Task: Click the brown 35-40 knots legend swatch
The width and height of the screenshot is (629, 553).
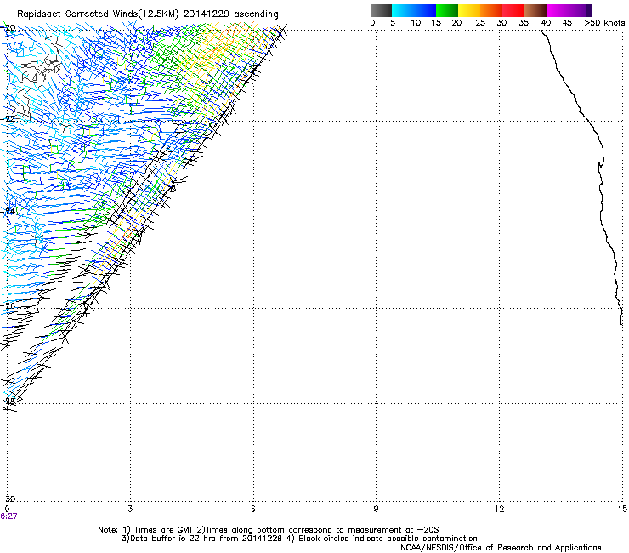Action: [x=535, y=10]
